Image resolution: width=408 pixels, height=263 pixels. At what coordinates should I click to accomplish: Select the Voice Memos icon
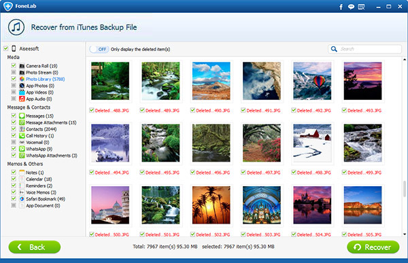(22, 192)
